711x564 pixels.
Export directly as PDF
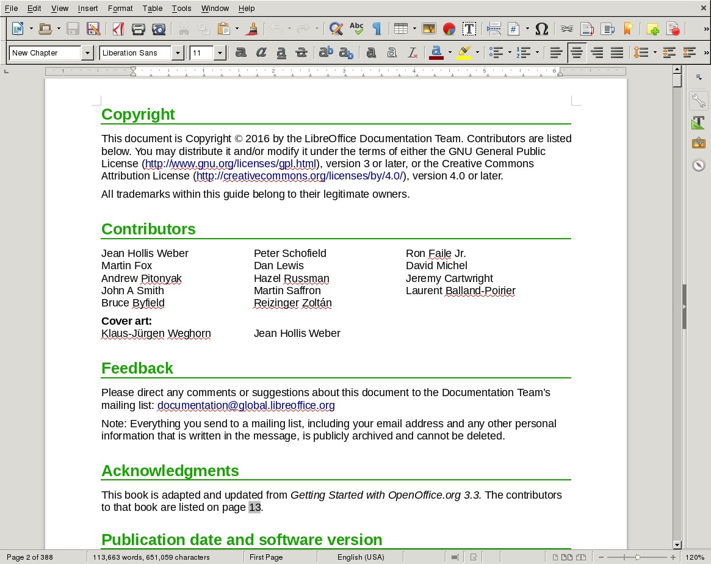tap(118, 29)
